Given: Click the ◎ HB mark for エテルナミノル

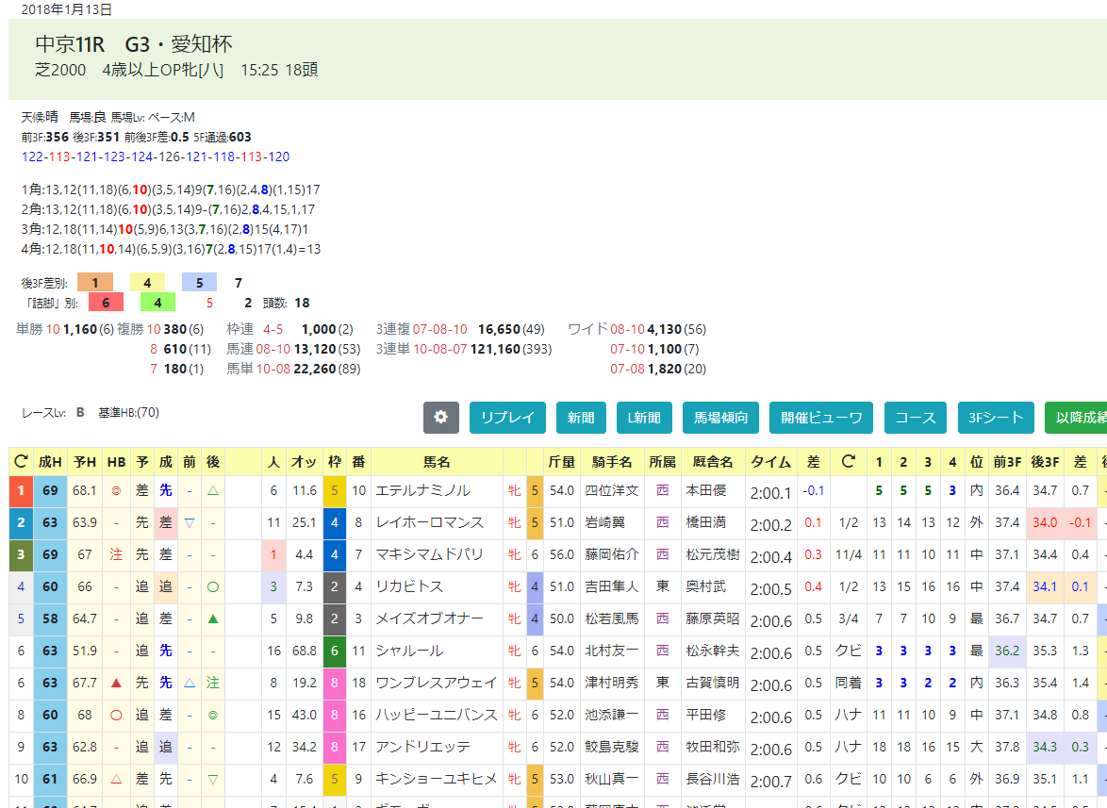Looking at the screenshot, I should pyautogui.click(x=117, y=490).
